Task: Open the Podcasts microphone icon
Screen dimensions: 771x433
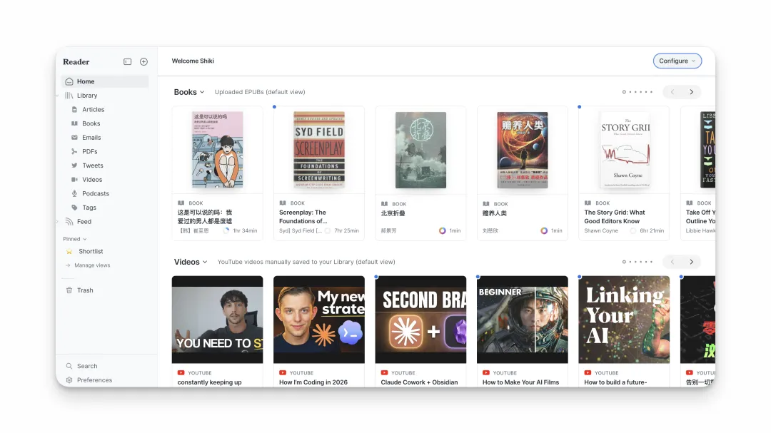Action: pos(75,194)
